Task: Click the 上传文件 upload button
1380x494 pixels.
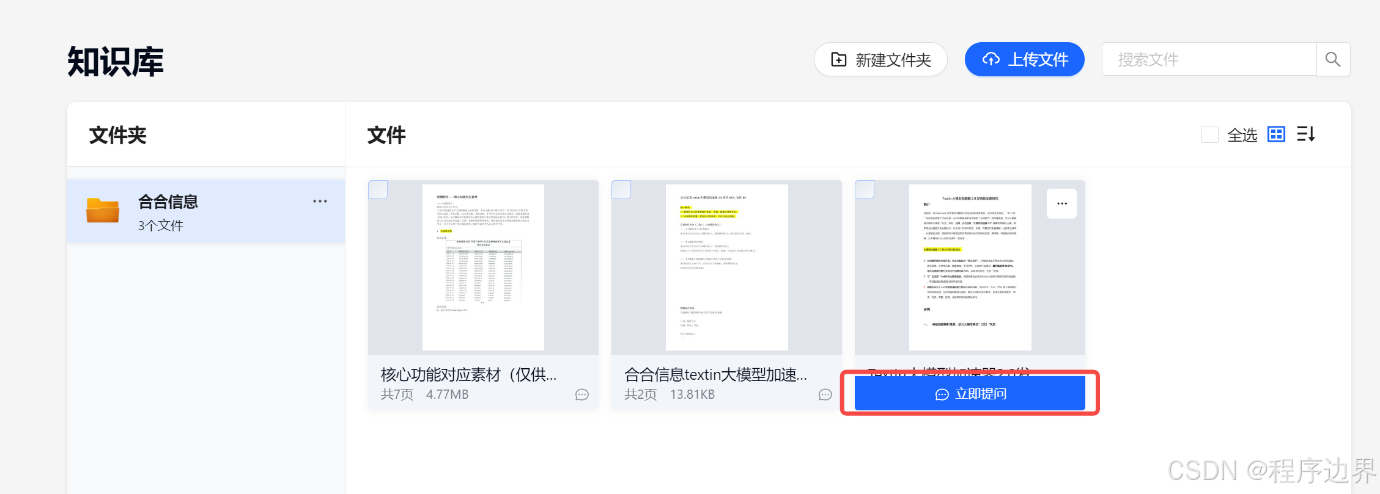Action: pyautogui.click(x=1025, y=59)
